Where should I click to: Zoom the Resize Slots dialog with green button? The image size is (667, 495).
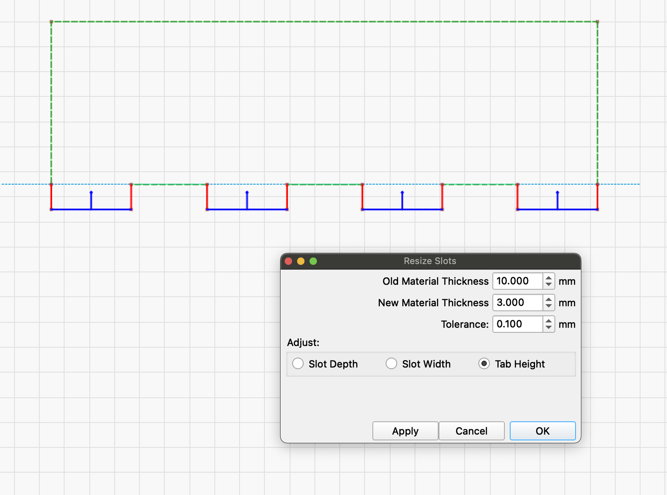(x=313, y=261)
